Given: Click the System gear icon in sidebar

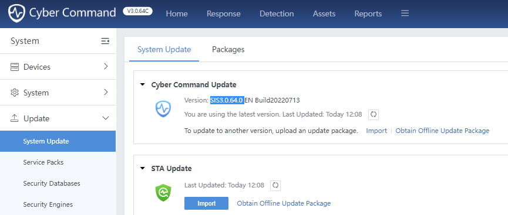Looking at the screenshot, I should (15, 93).
